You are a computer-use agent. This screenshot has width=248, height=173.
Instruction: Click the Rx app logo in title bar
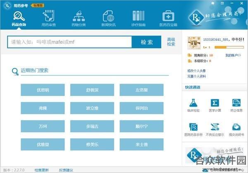coord(7,5)
